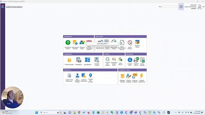The image size is (205, 115).
Task: Expand the user account dropdown arrow
Action: (203, 6)
